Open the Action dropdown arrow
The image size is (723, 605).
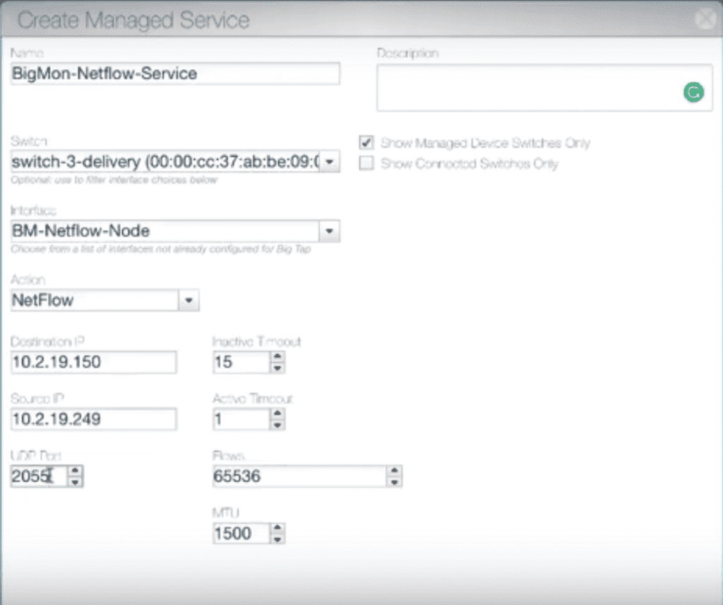pyautogui.click(x=189, y=300)
